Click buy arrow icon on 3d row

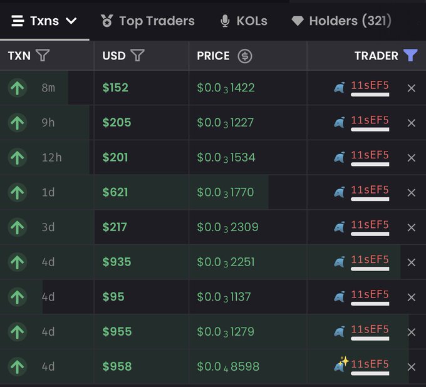point(18,227)
